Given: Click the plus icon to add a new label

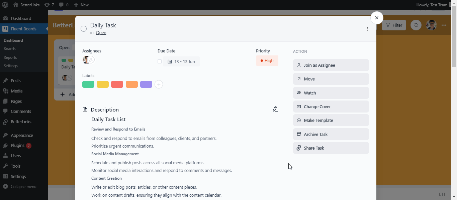Looking at the screenshot, I should (159, 84).
